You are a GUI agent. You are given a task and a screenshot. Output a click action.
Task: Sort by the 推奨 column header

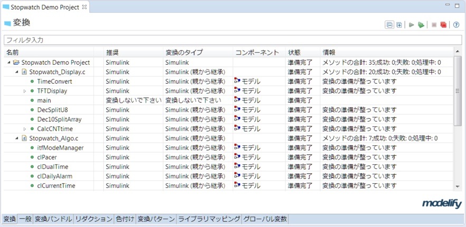click(134, 53)
